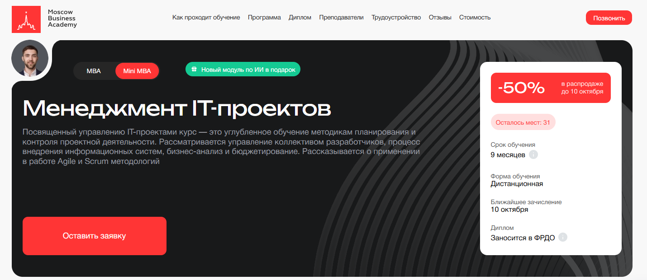Viewport: 647px width, 280px height.
Task: Click the info icon beside 9 месяцев
Action: (533, 155)
